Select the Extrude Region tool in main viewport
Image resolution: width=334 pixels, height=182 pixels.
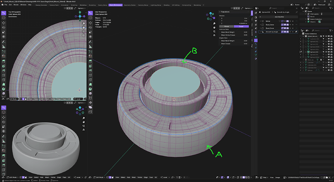click(91, 61)
